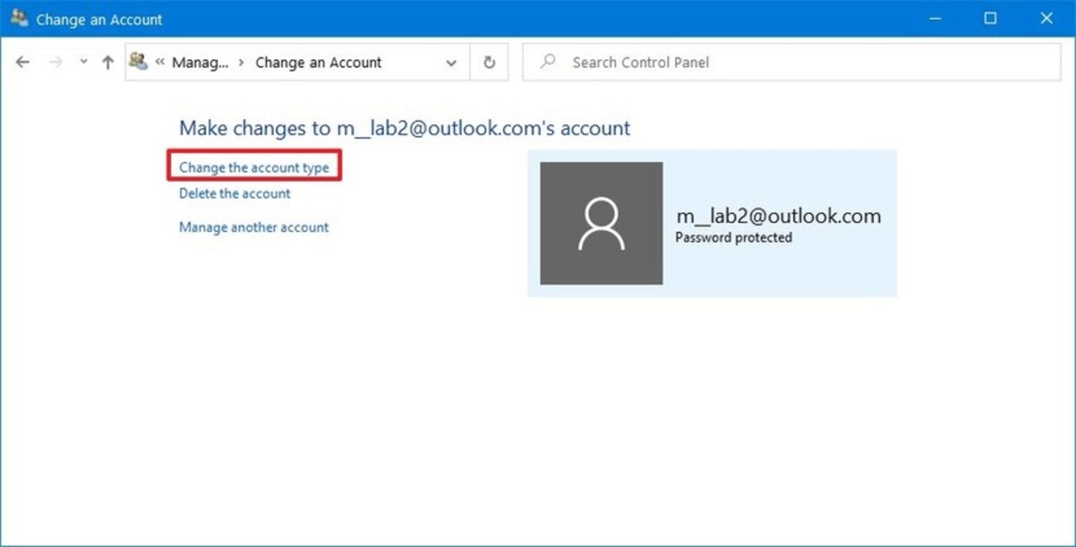This screenshot has height=547, width=1076.
Task: Open Manage another account link
Action: coord(254,227)
